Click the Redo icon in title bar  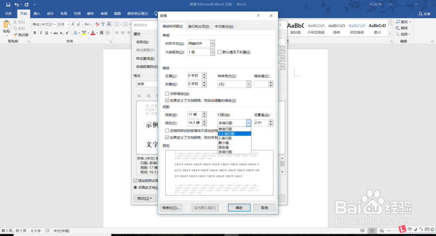pos(27,5)
